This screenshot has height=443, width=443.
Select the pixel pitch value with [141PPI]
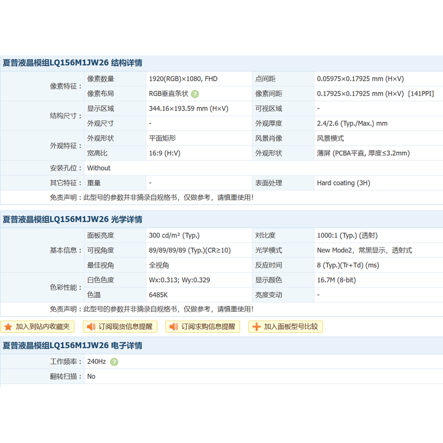(375, 94)
